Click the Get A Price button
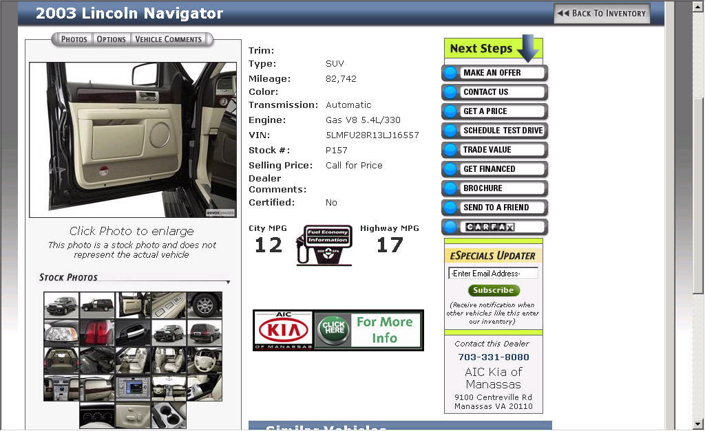The image size is (705, 431). [x=494, y=111]
